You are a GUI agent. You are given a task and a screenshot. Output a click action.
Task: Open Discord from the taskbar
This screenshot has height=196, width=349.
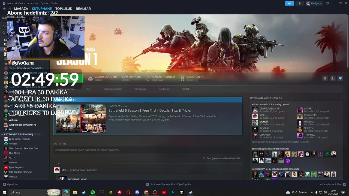pos(137,192)
